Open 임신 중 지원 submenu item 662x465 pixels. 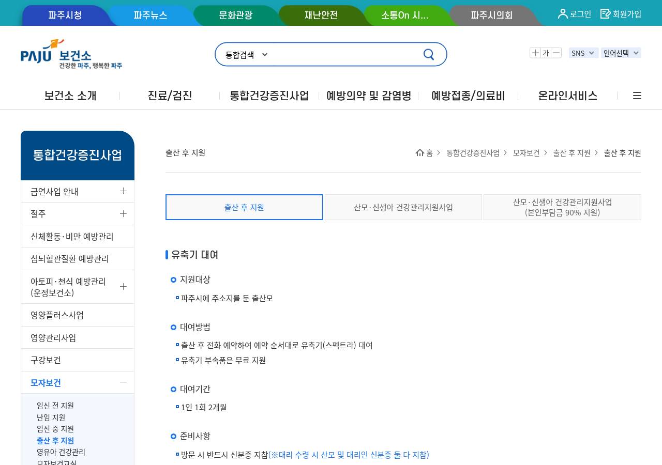(x=55, y=429)
